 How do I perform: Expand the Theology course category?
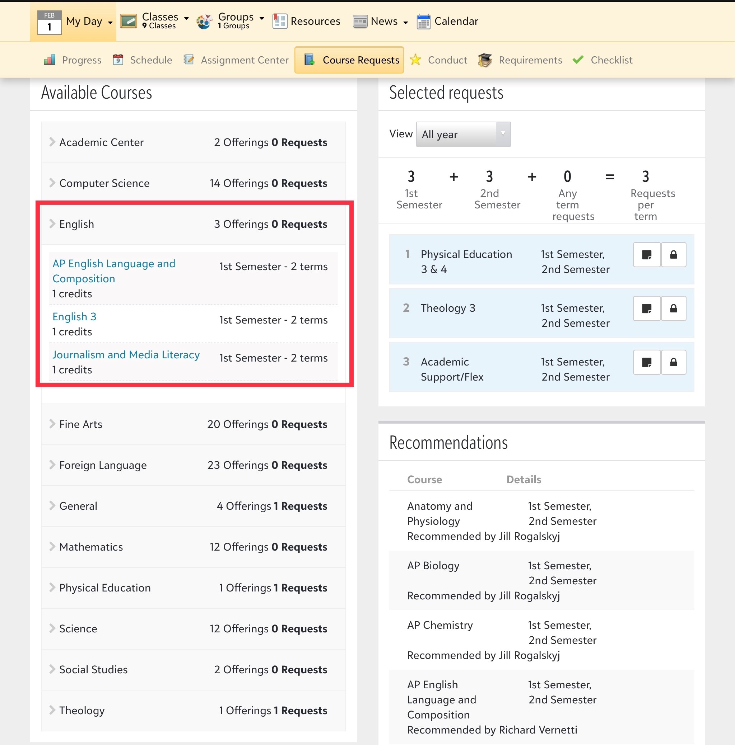(x=194, y=710)
